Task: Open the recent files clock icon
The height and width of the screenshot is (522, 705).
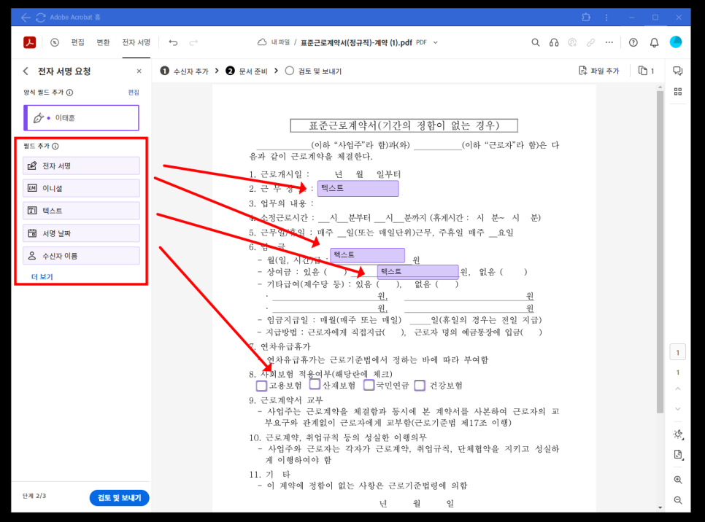Action: [55, 42]
